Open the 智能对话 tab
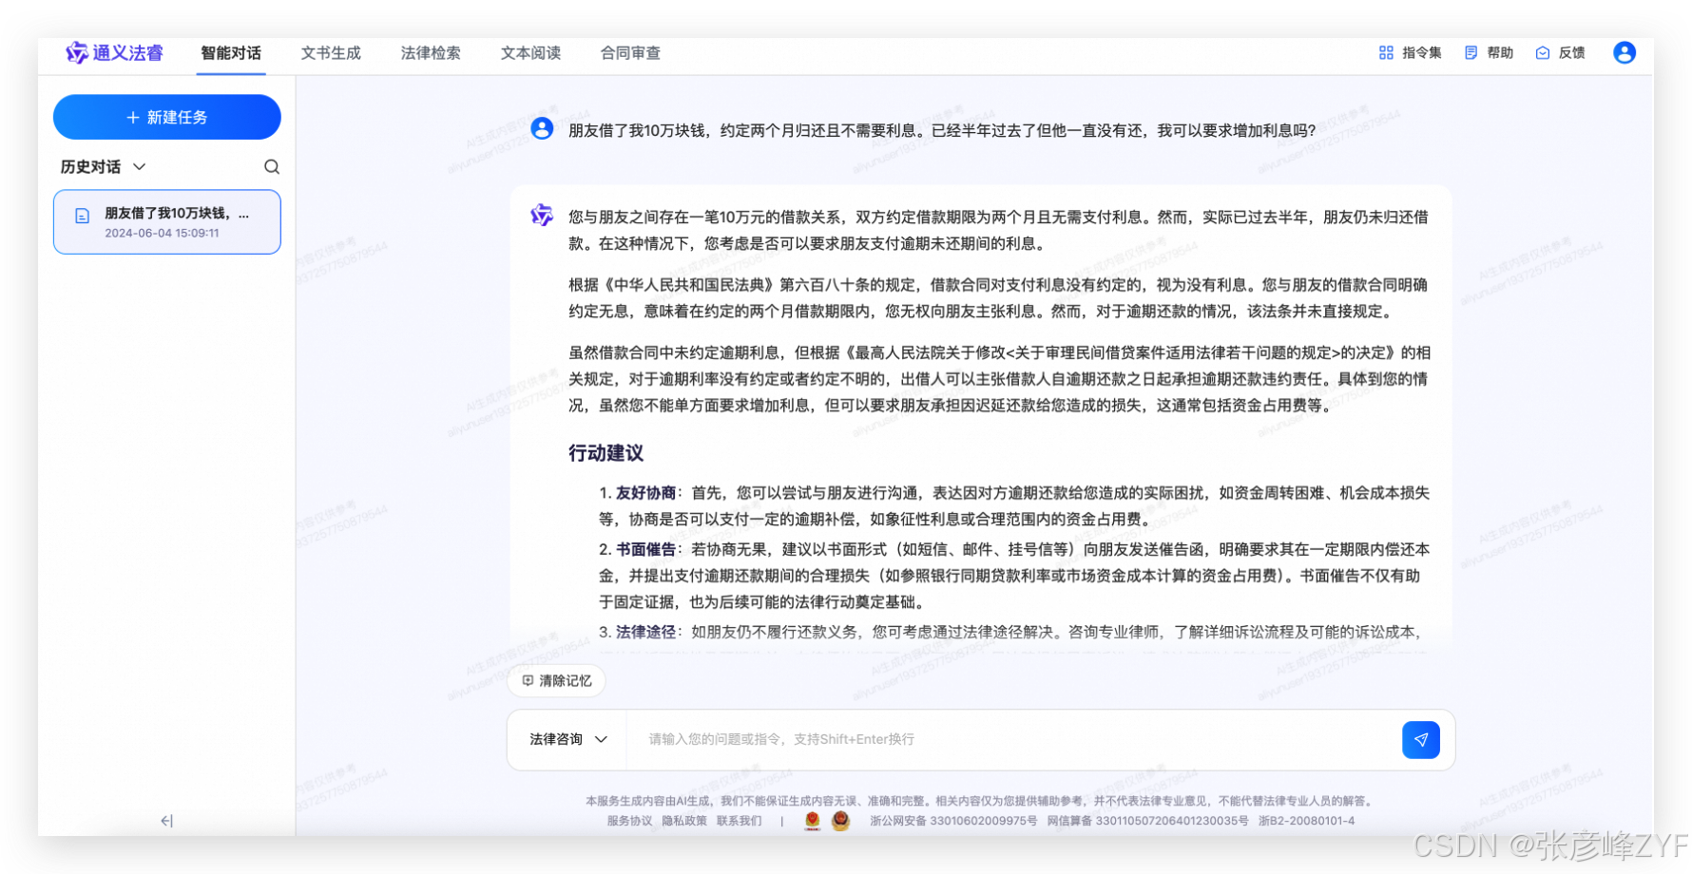Image resolution: width=1692 pixels, height=874 pixels. 231,53
